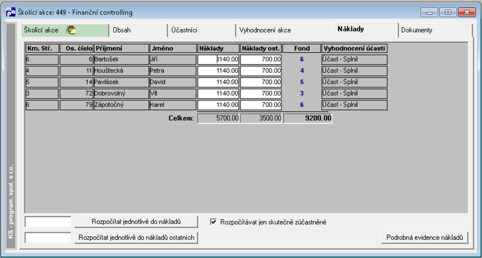Switch to the Školící akce tab
482x258 pixels.
coord(65,30)
